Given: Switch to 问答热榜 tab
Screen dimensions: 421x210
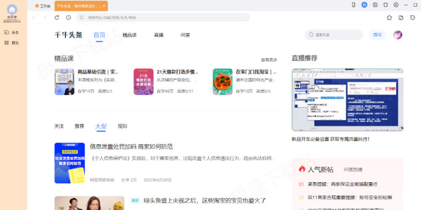Looking at the screenshot, I should point(353,170).
